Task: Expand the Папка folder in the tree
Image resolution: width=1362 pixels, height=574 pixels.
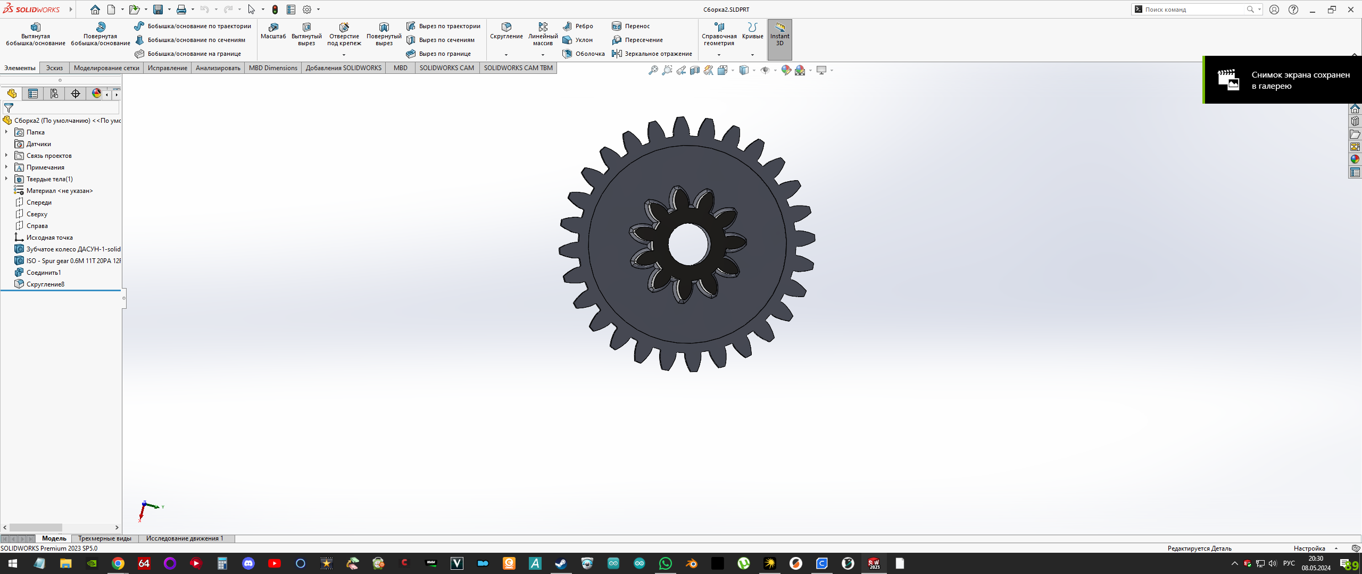Action: tap(6, 132)
